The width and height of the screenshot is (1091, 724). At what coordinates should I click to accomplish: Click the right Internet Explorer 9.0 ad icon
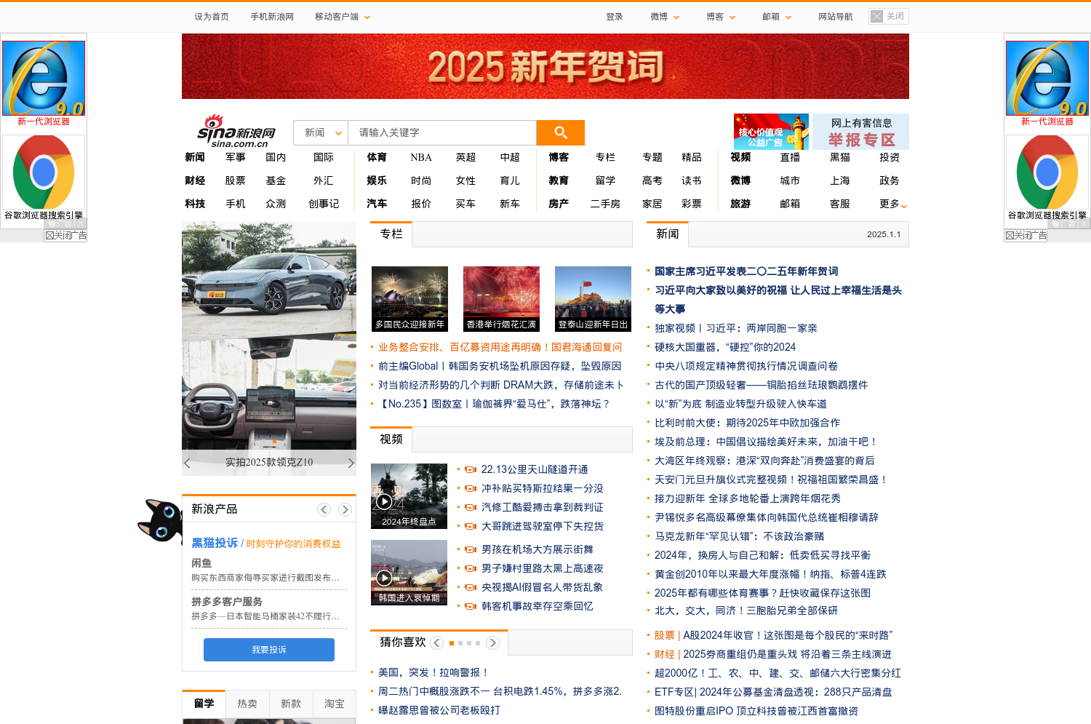click(1047, 78)
